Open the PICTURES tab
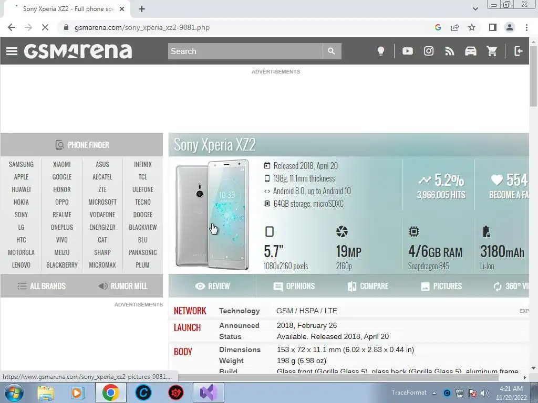 [441, 286]
